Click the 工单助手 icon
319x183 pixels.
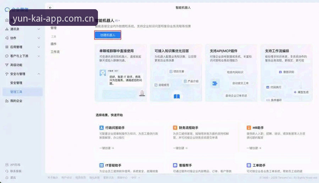[249, 165]
